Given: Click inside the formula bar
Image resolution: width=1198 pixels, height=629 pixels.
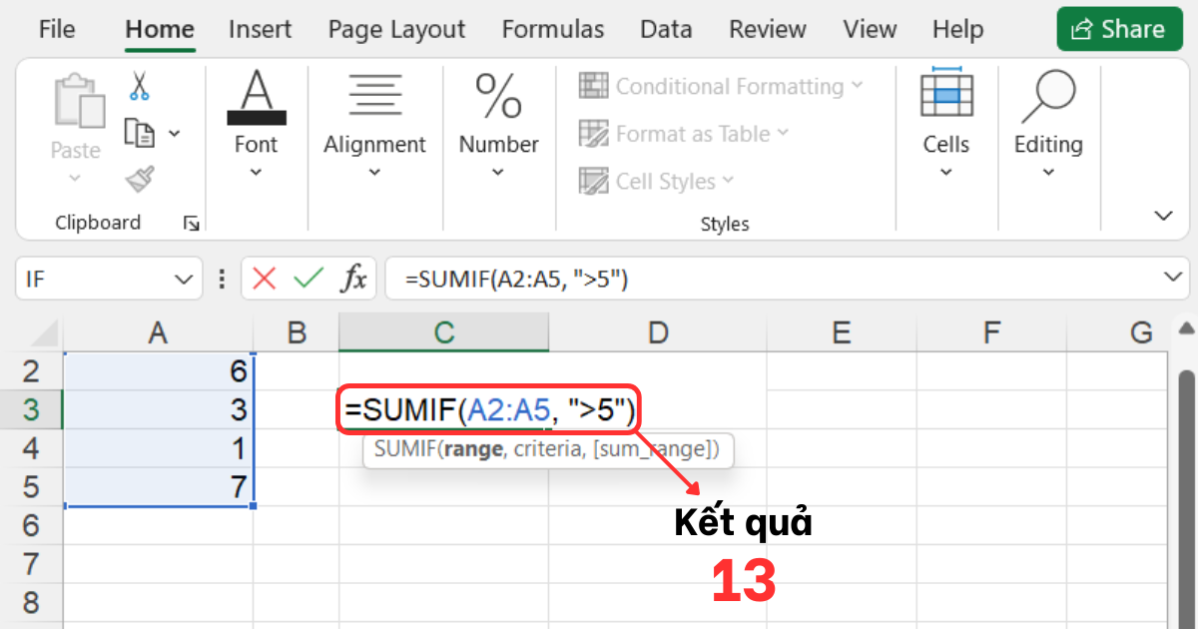Looking at the screenshot, I should (x=699, y=279).
